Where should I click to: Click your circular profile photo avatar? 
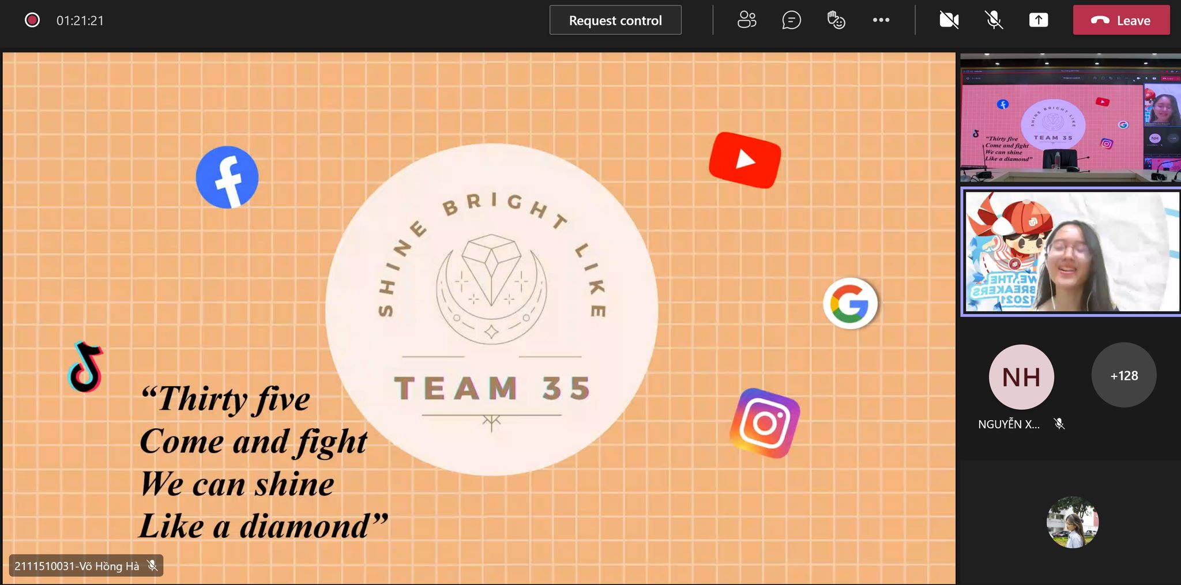(1073, 522)
